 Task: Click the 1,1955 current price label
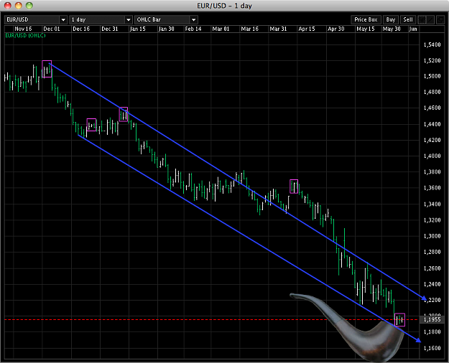[x=432, y=319]
